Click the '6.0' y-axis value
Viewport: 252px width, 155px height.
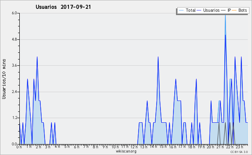14,13
